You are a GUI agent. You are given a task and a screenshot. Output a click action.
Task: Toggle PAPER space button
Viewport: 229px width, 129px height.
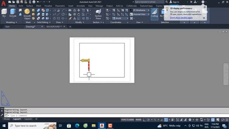[x=138, y=120]
